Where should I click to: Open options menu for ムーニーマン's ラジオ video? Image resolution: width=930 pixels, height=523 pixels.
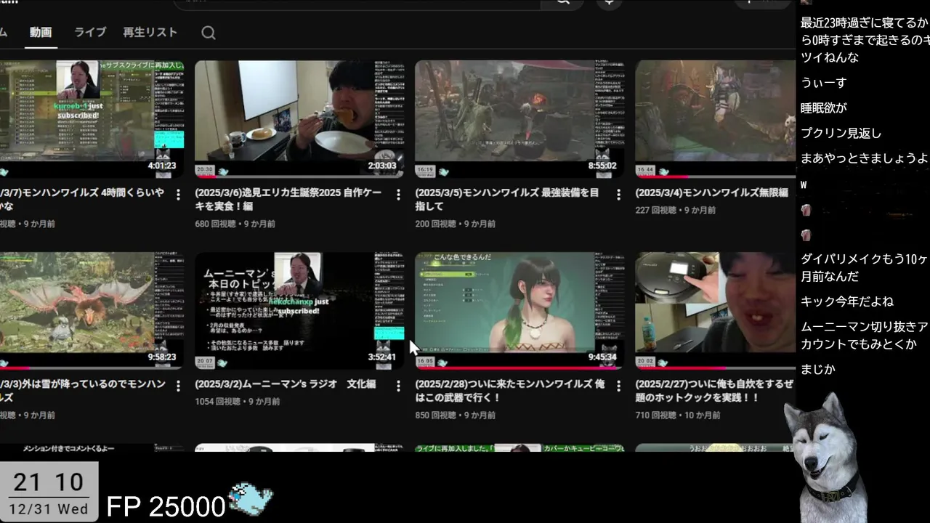point(398,386)
